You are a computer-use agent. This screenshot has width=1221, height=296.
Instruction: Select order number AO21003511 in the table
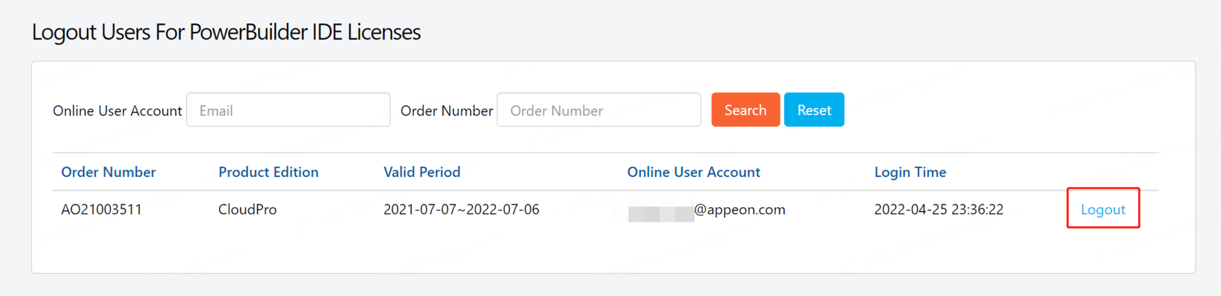click(x=101, y=209)
